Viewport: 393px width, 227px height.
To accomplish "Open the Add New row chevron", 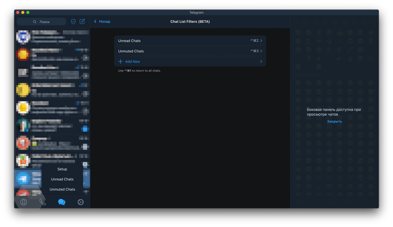I will point(261,62).
